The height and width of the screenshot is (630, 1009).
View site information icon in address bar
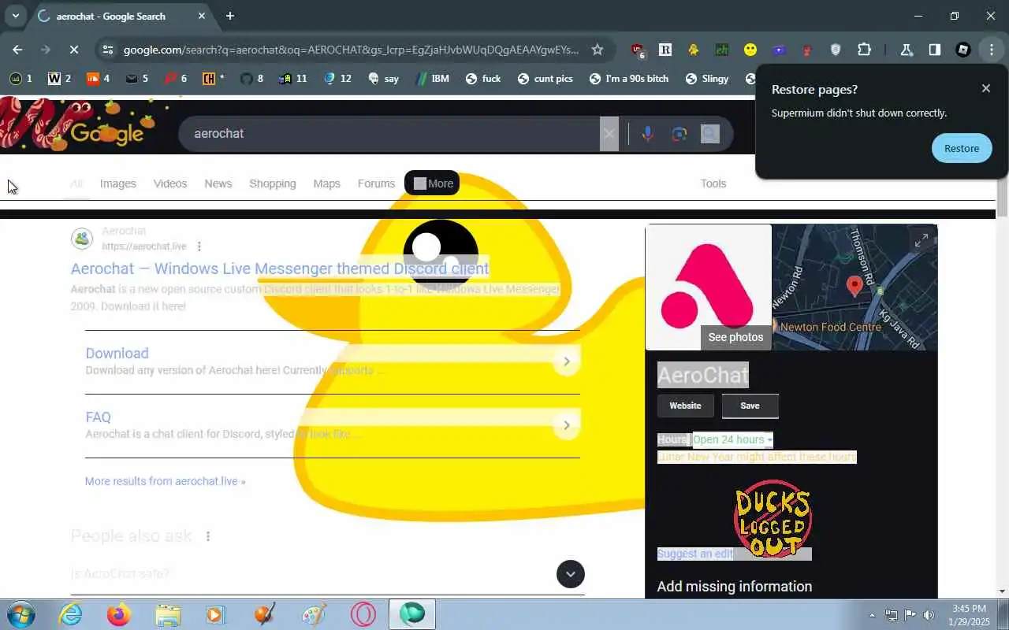(107, 50)
